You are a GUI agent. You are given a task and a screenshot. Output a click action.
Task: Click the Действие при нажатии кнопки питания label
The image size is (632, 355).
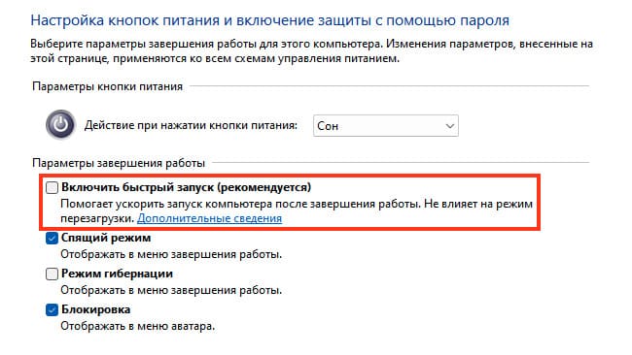click(x=191, y=125)
